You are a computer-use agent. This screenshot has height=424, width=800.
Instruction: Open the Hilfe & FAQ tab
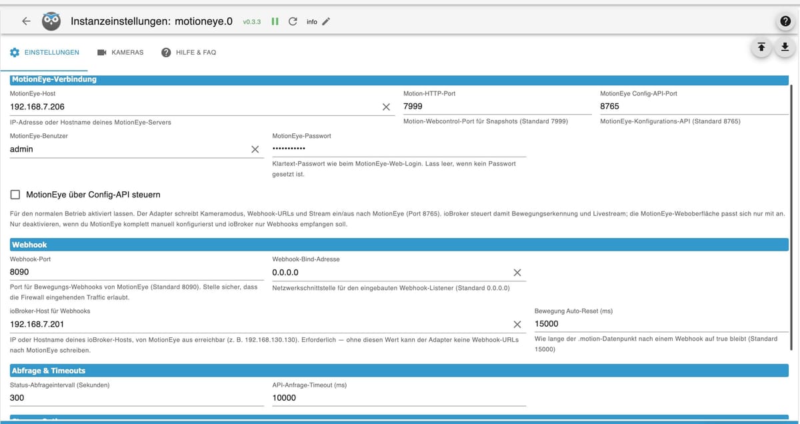tap(189, 52)
